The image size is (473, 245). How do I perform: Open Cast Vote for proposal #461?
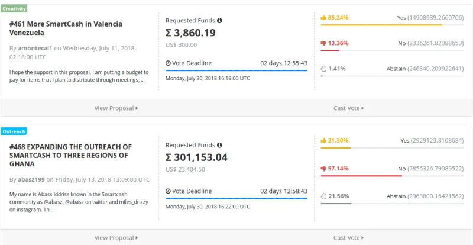[348, 108]
